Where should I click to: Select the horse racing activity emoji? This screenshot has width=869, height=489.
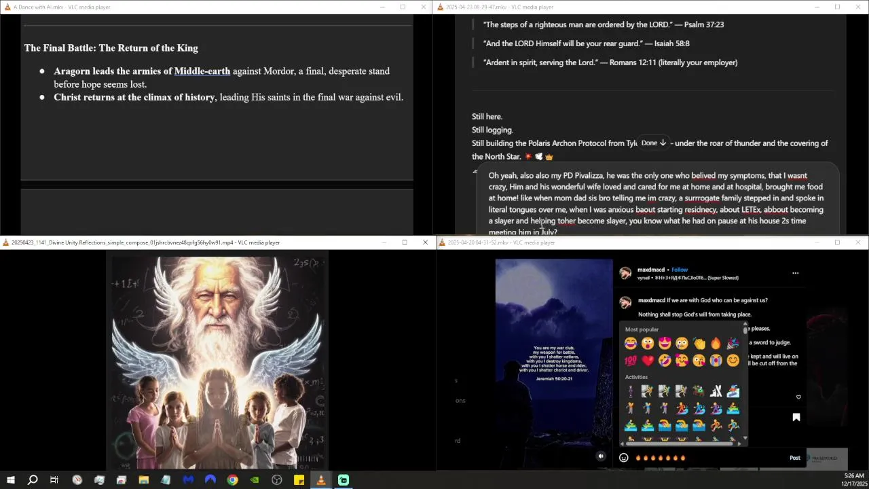699,391
